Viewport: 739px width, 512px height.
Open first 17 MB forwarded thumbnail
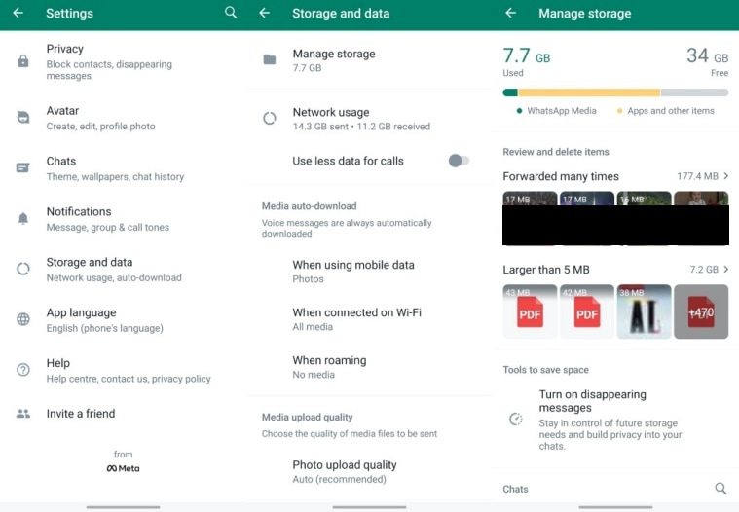(x=530, y=218)
